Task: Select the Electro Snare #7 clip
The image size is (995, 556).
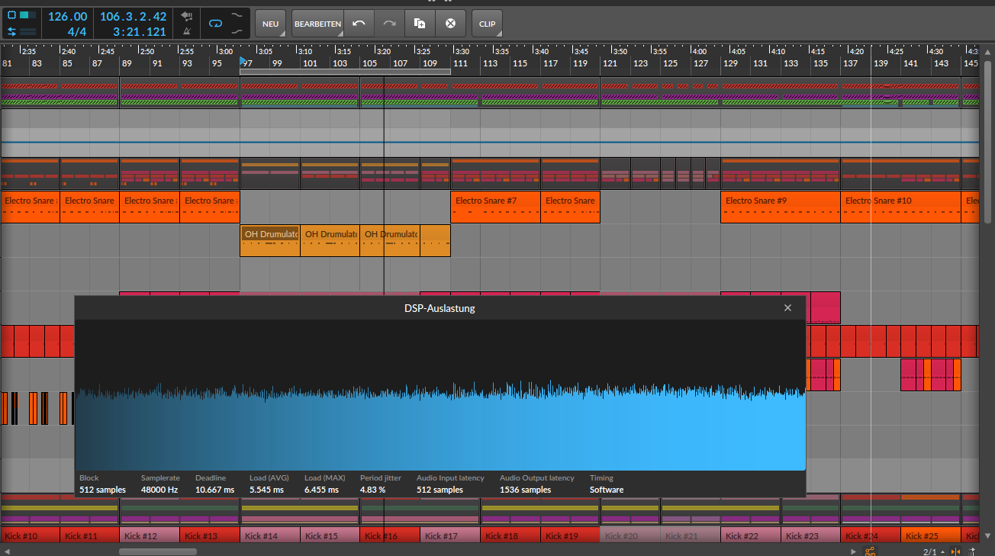Action: (x=495, y=207)
